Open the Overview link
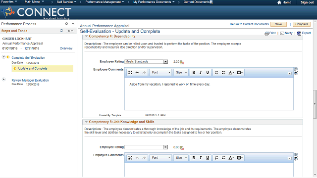The image size is (317, 178). click(66, 48)
